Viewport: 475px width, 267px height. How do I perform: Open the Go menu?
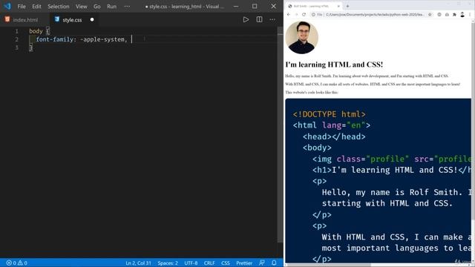(x=97, y=7)
